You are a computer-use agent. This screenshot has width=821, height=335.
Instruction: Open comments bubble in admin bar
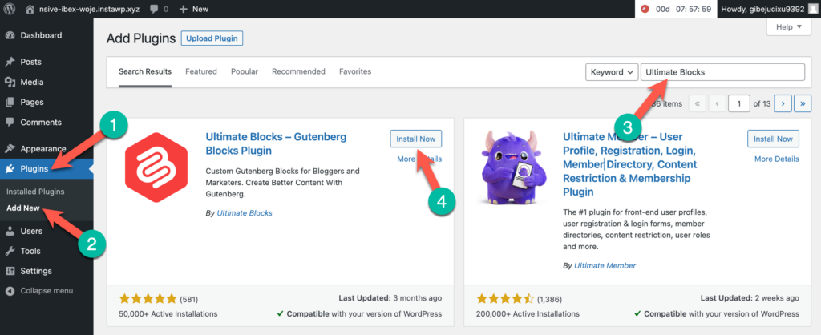155,9
